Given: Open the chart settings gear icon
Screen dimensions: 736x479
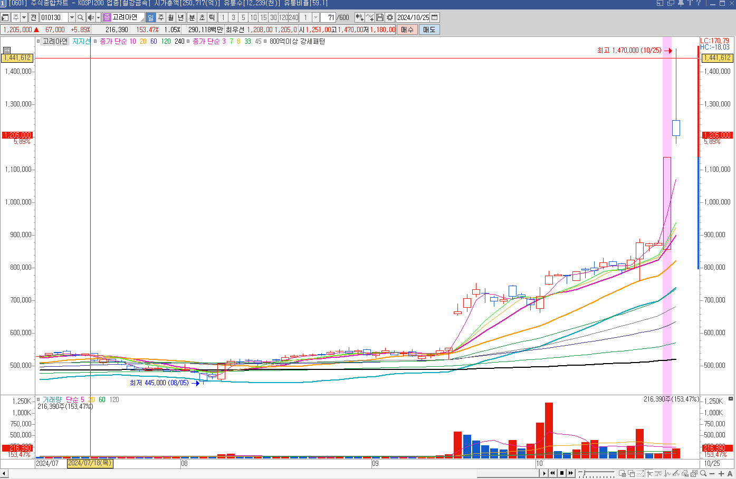Looking at the screenshot, I should (x=390, y=17).
